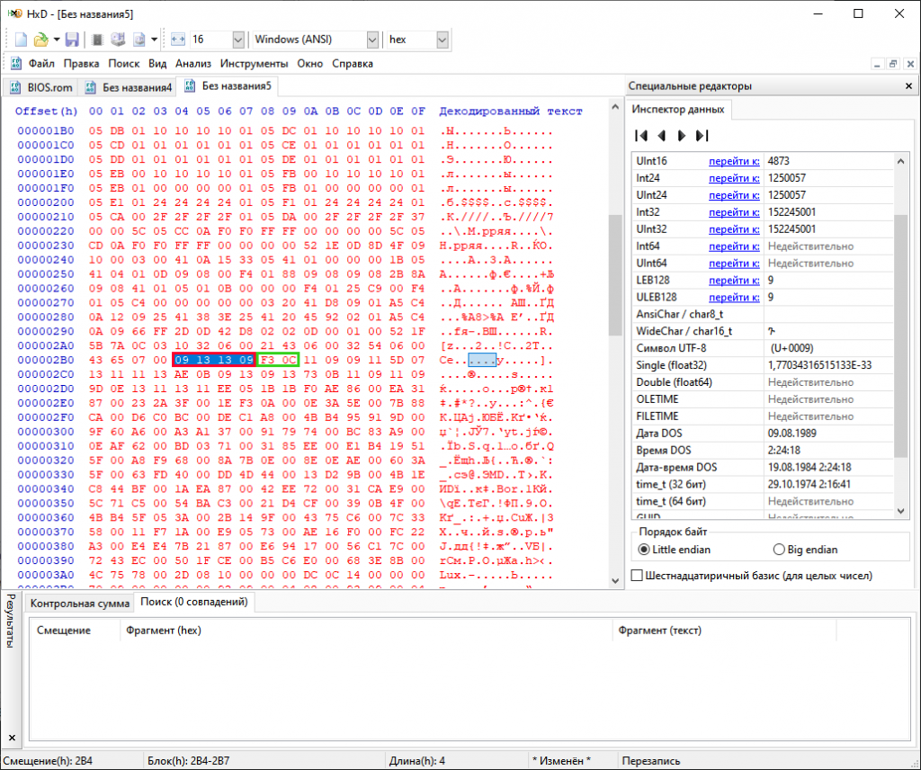Click the Дата DOS value 09.08.1989
921x770 pixels.
click(791, 433)
